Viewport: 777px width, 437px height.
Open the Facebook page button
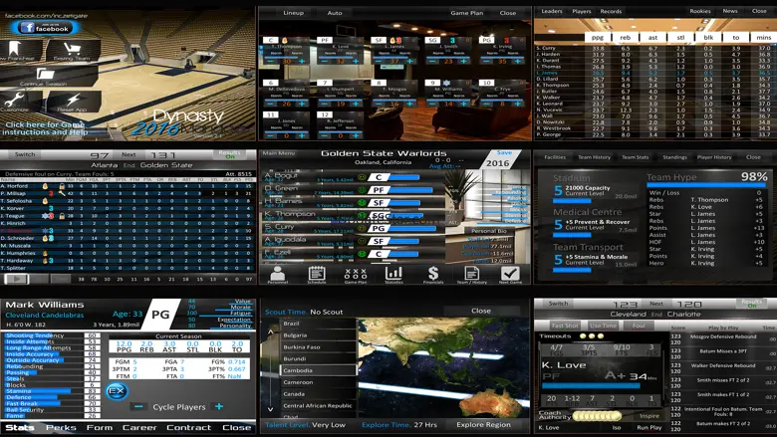coord(44,28)
